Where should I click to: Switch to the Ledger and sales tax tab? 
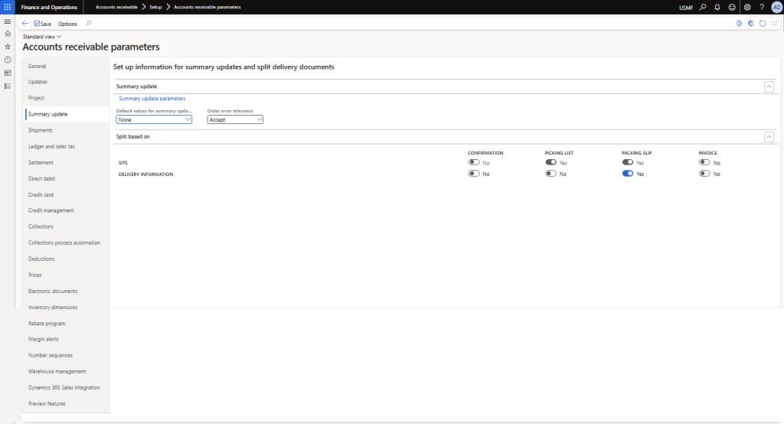click(51, 146)
